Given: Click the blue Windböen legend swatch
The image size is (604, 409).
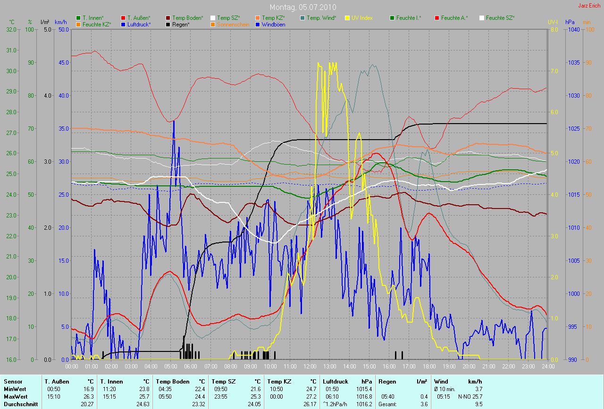Looking at the screenshot, I should pyautogui.click(x=258, y=24).
